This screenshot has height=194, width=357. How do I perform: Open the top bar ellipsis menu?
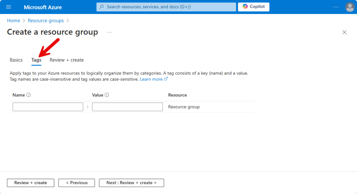coord(336,7)
